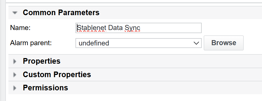Image resolution: width=262 pixels, height=101 pixels.
Task: Collapse the Common Parameters section arrow
Action: [x=15, y=13]
